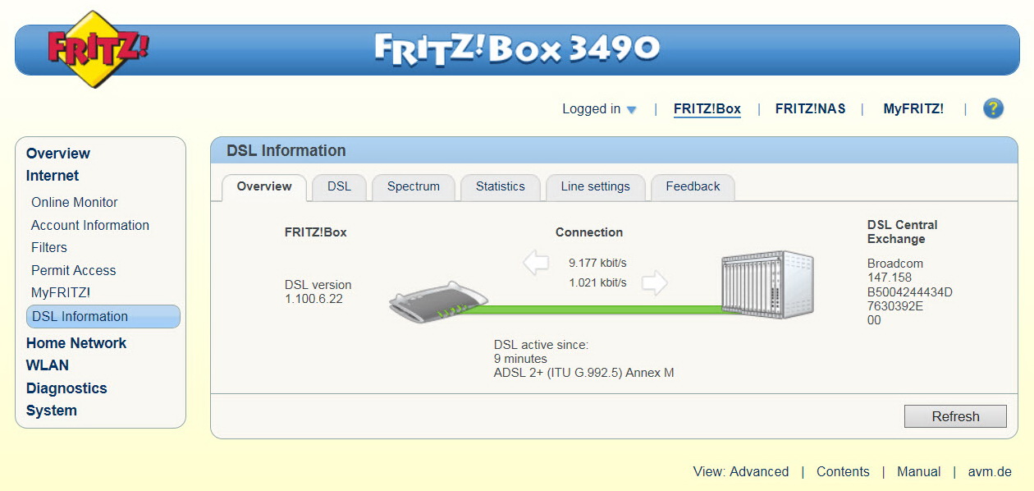
Task: Select DSL Information in sidebar
Action: [103, 317]
